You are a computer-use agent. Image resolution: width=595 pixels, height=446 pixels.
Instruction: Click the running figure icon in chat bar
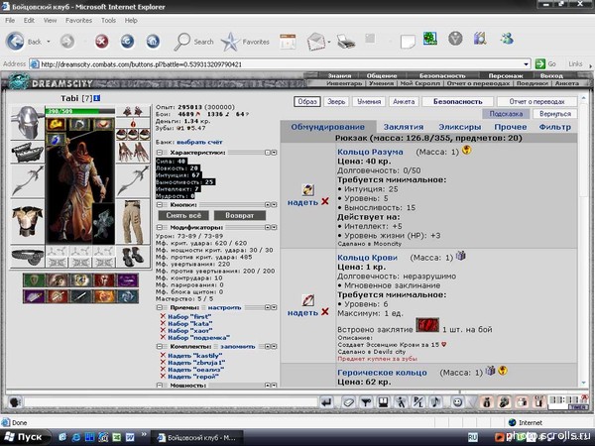(401, 402)
